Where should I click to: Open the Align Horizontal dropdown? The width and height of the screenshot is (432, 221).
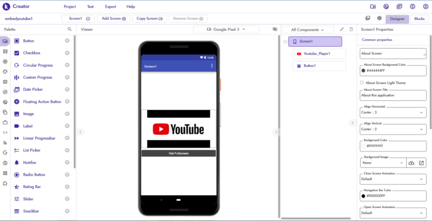[x=393, y=112]
